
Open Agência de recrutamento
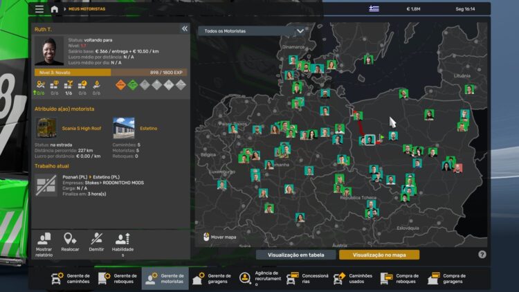coord(260,278)
